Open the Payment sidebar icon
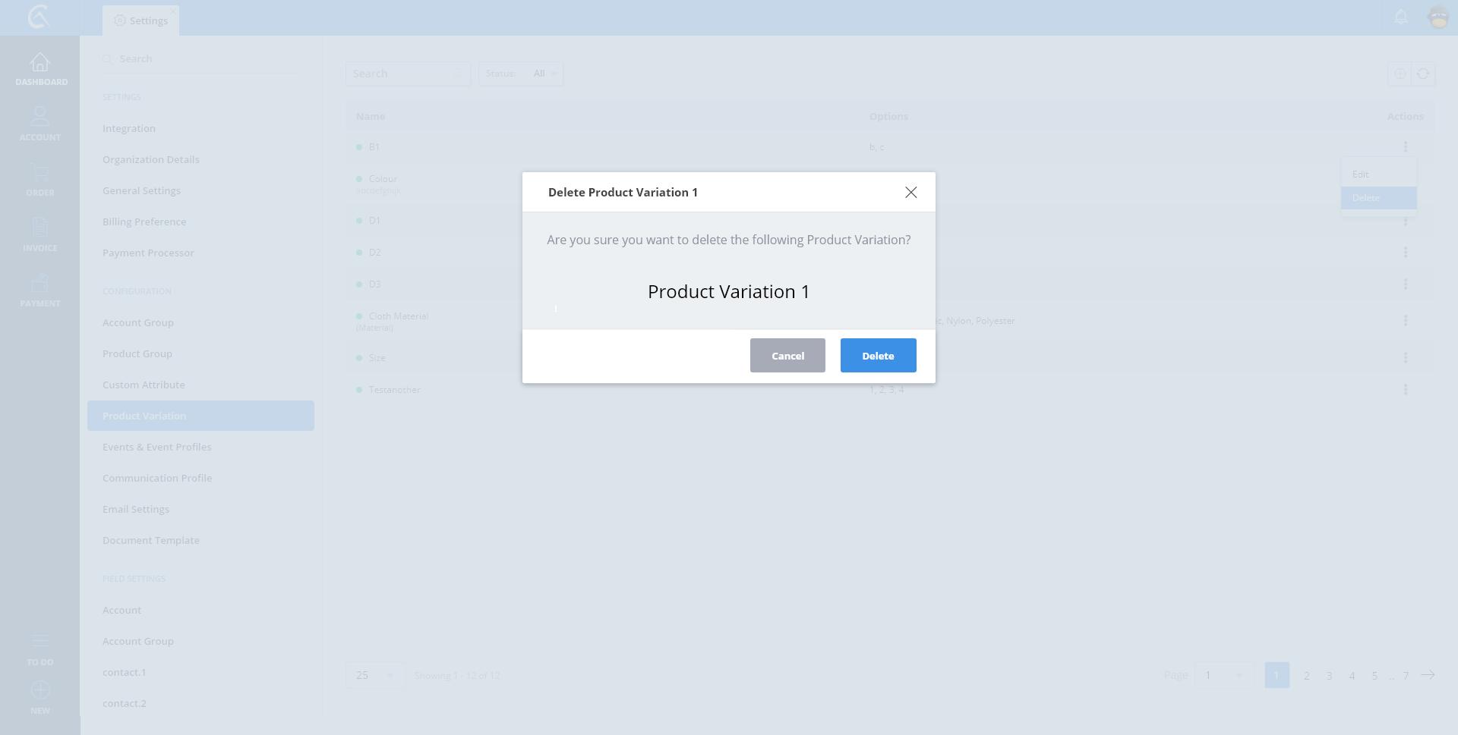The width and height of the screenshot is (1458, 735). 40,284
